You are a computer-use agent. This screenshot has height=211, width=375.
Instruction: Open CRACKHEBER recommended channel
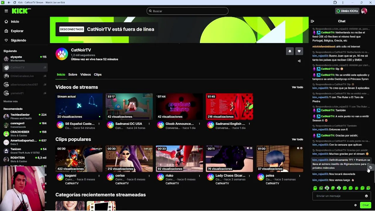pyautogui.click(x=25, y=134)
